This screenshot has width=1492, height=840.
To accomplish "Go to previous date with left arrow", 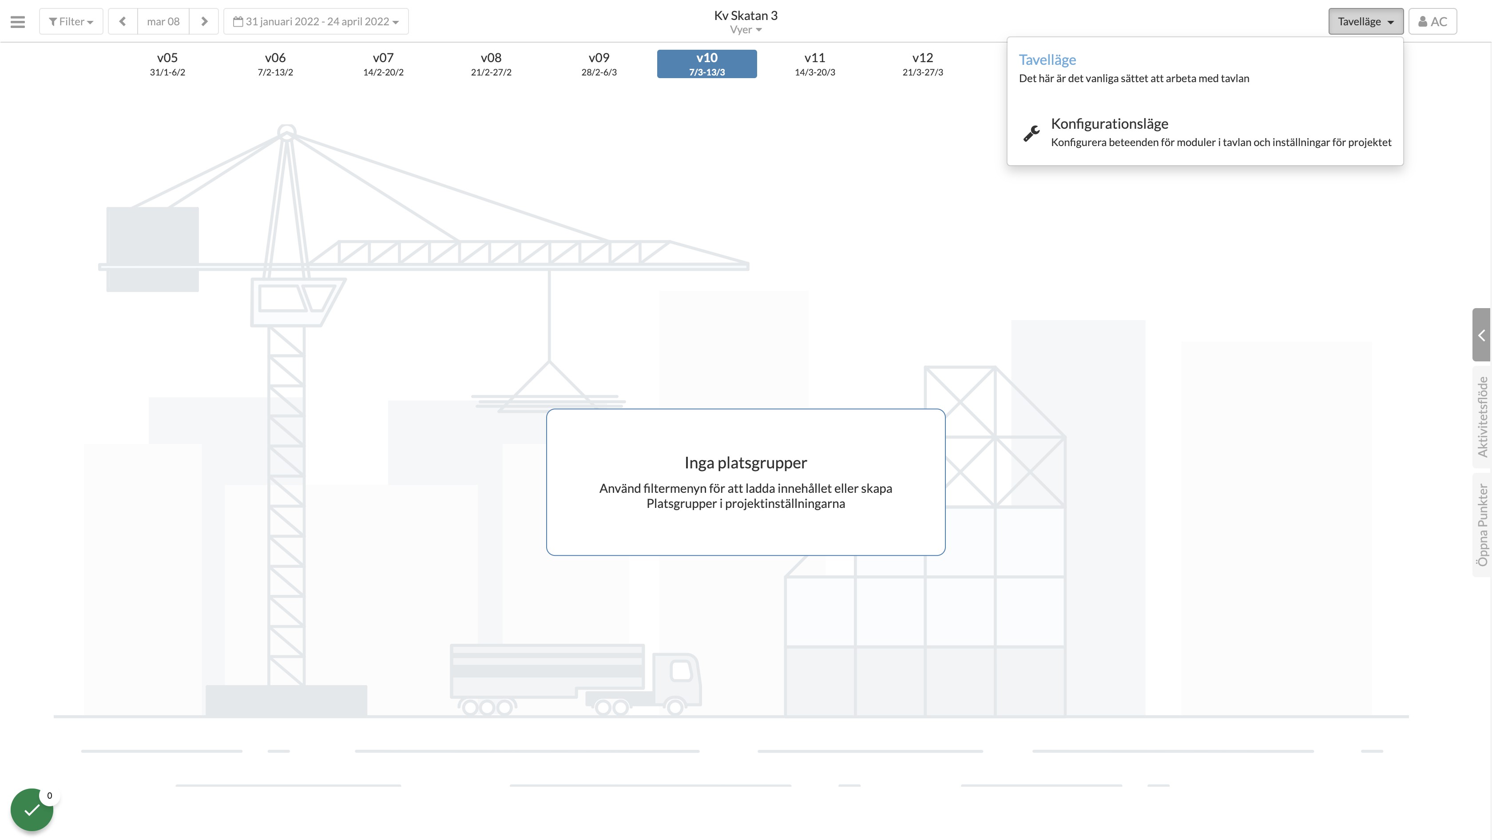I will click(123, 21).
